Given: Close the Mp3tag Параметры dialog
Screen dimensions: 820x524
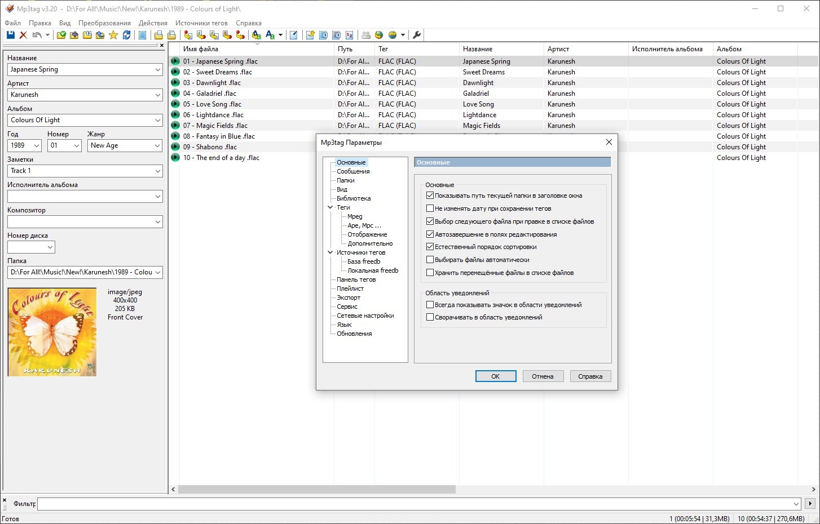Looking at the screenshot, I should pyautogui.click(x=609, y=142).
